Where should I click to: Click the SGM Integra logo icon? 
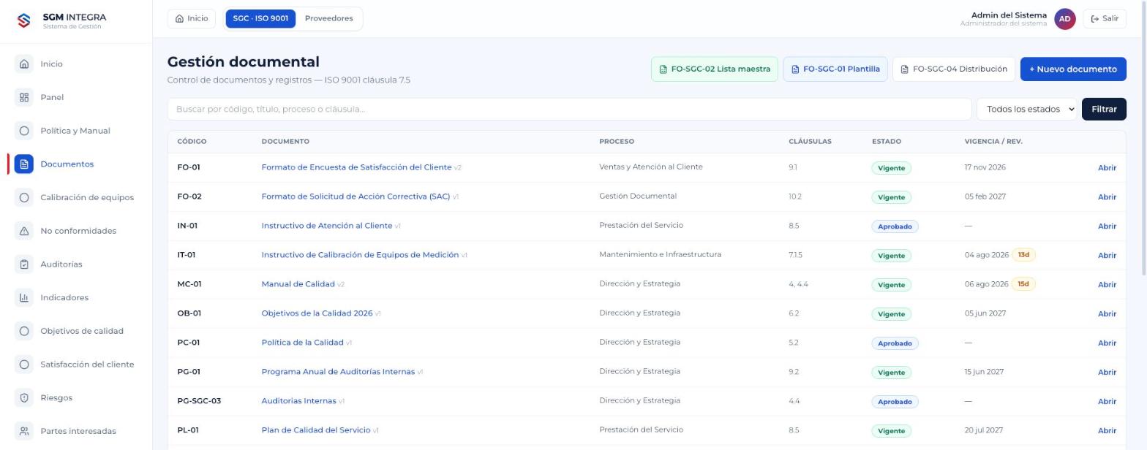click(x=24, y=20)
